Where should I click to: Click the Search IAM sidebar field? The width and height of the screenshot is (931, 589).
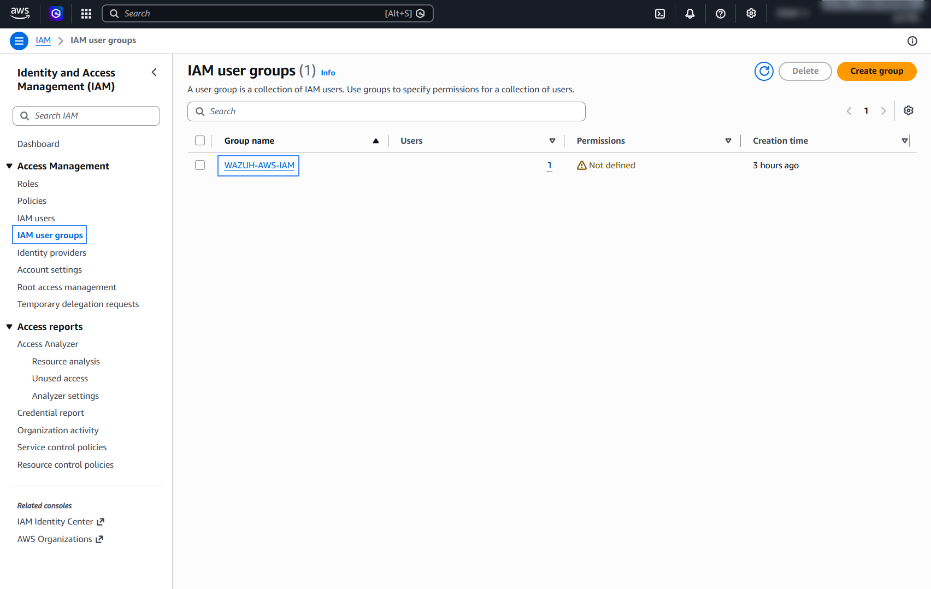pos(86,116)
